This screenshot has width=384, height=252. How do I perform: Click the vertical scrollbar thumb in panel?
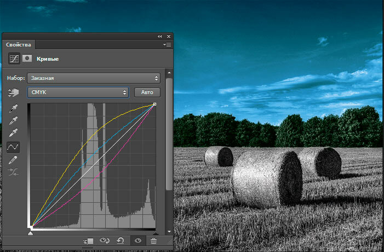click(169, 134)
